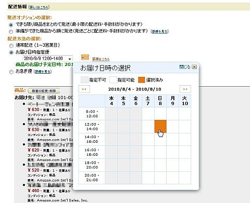This screenshot has height=203, width=250.
Task: Click the 16:00 - 18:00 row label
Action: 92,152
